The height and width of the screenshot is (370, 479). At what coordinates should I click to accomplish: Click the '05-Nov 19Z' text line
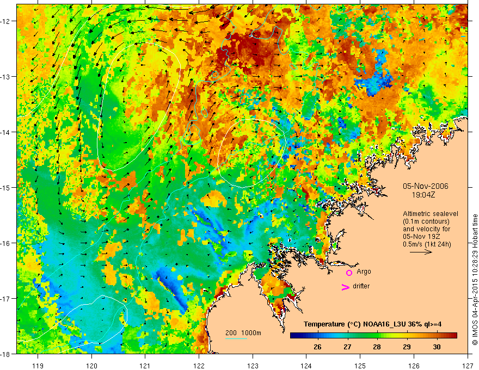click(x=421, y=237)
